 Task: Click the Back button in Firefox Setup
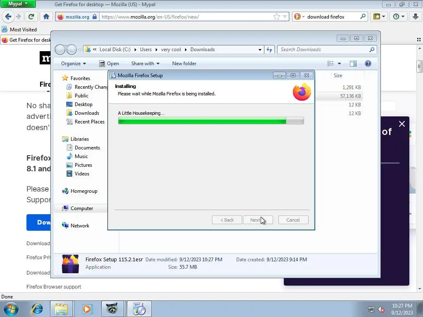pos(227,220)
